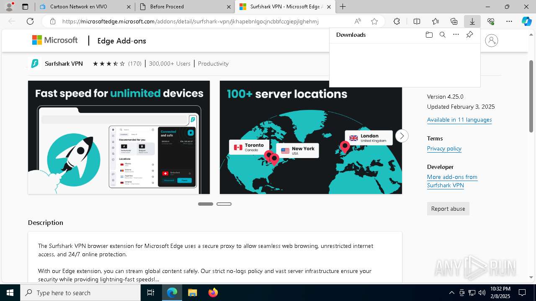Click the Read aloud icon

[358, 21]
